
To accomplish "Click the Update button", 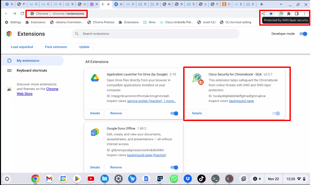I will click(84, 47).
